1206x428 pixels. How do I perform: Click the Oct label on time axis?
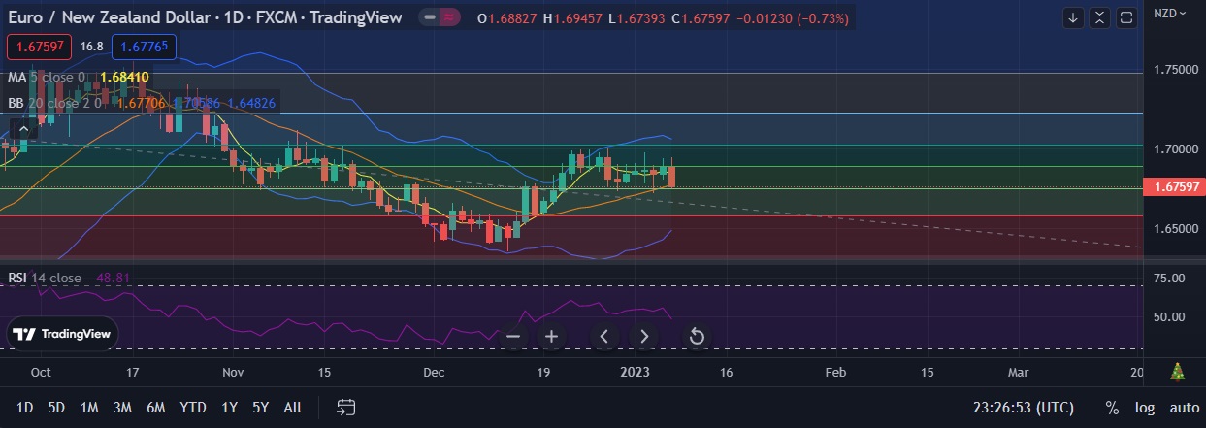[x=41, y=372]
